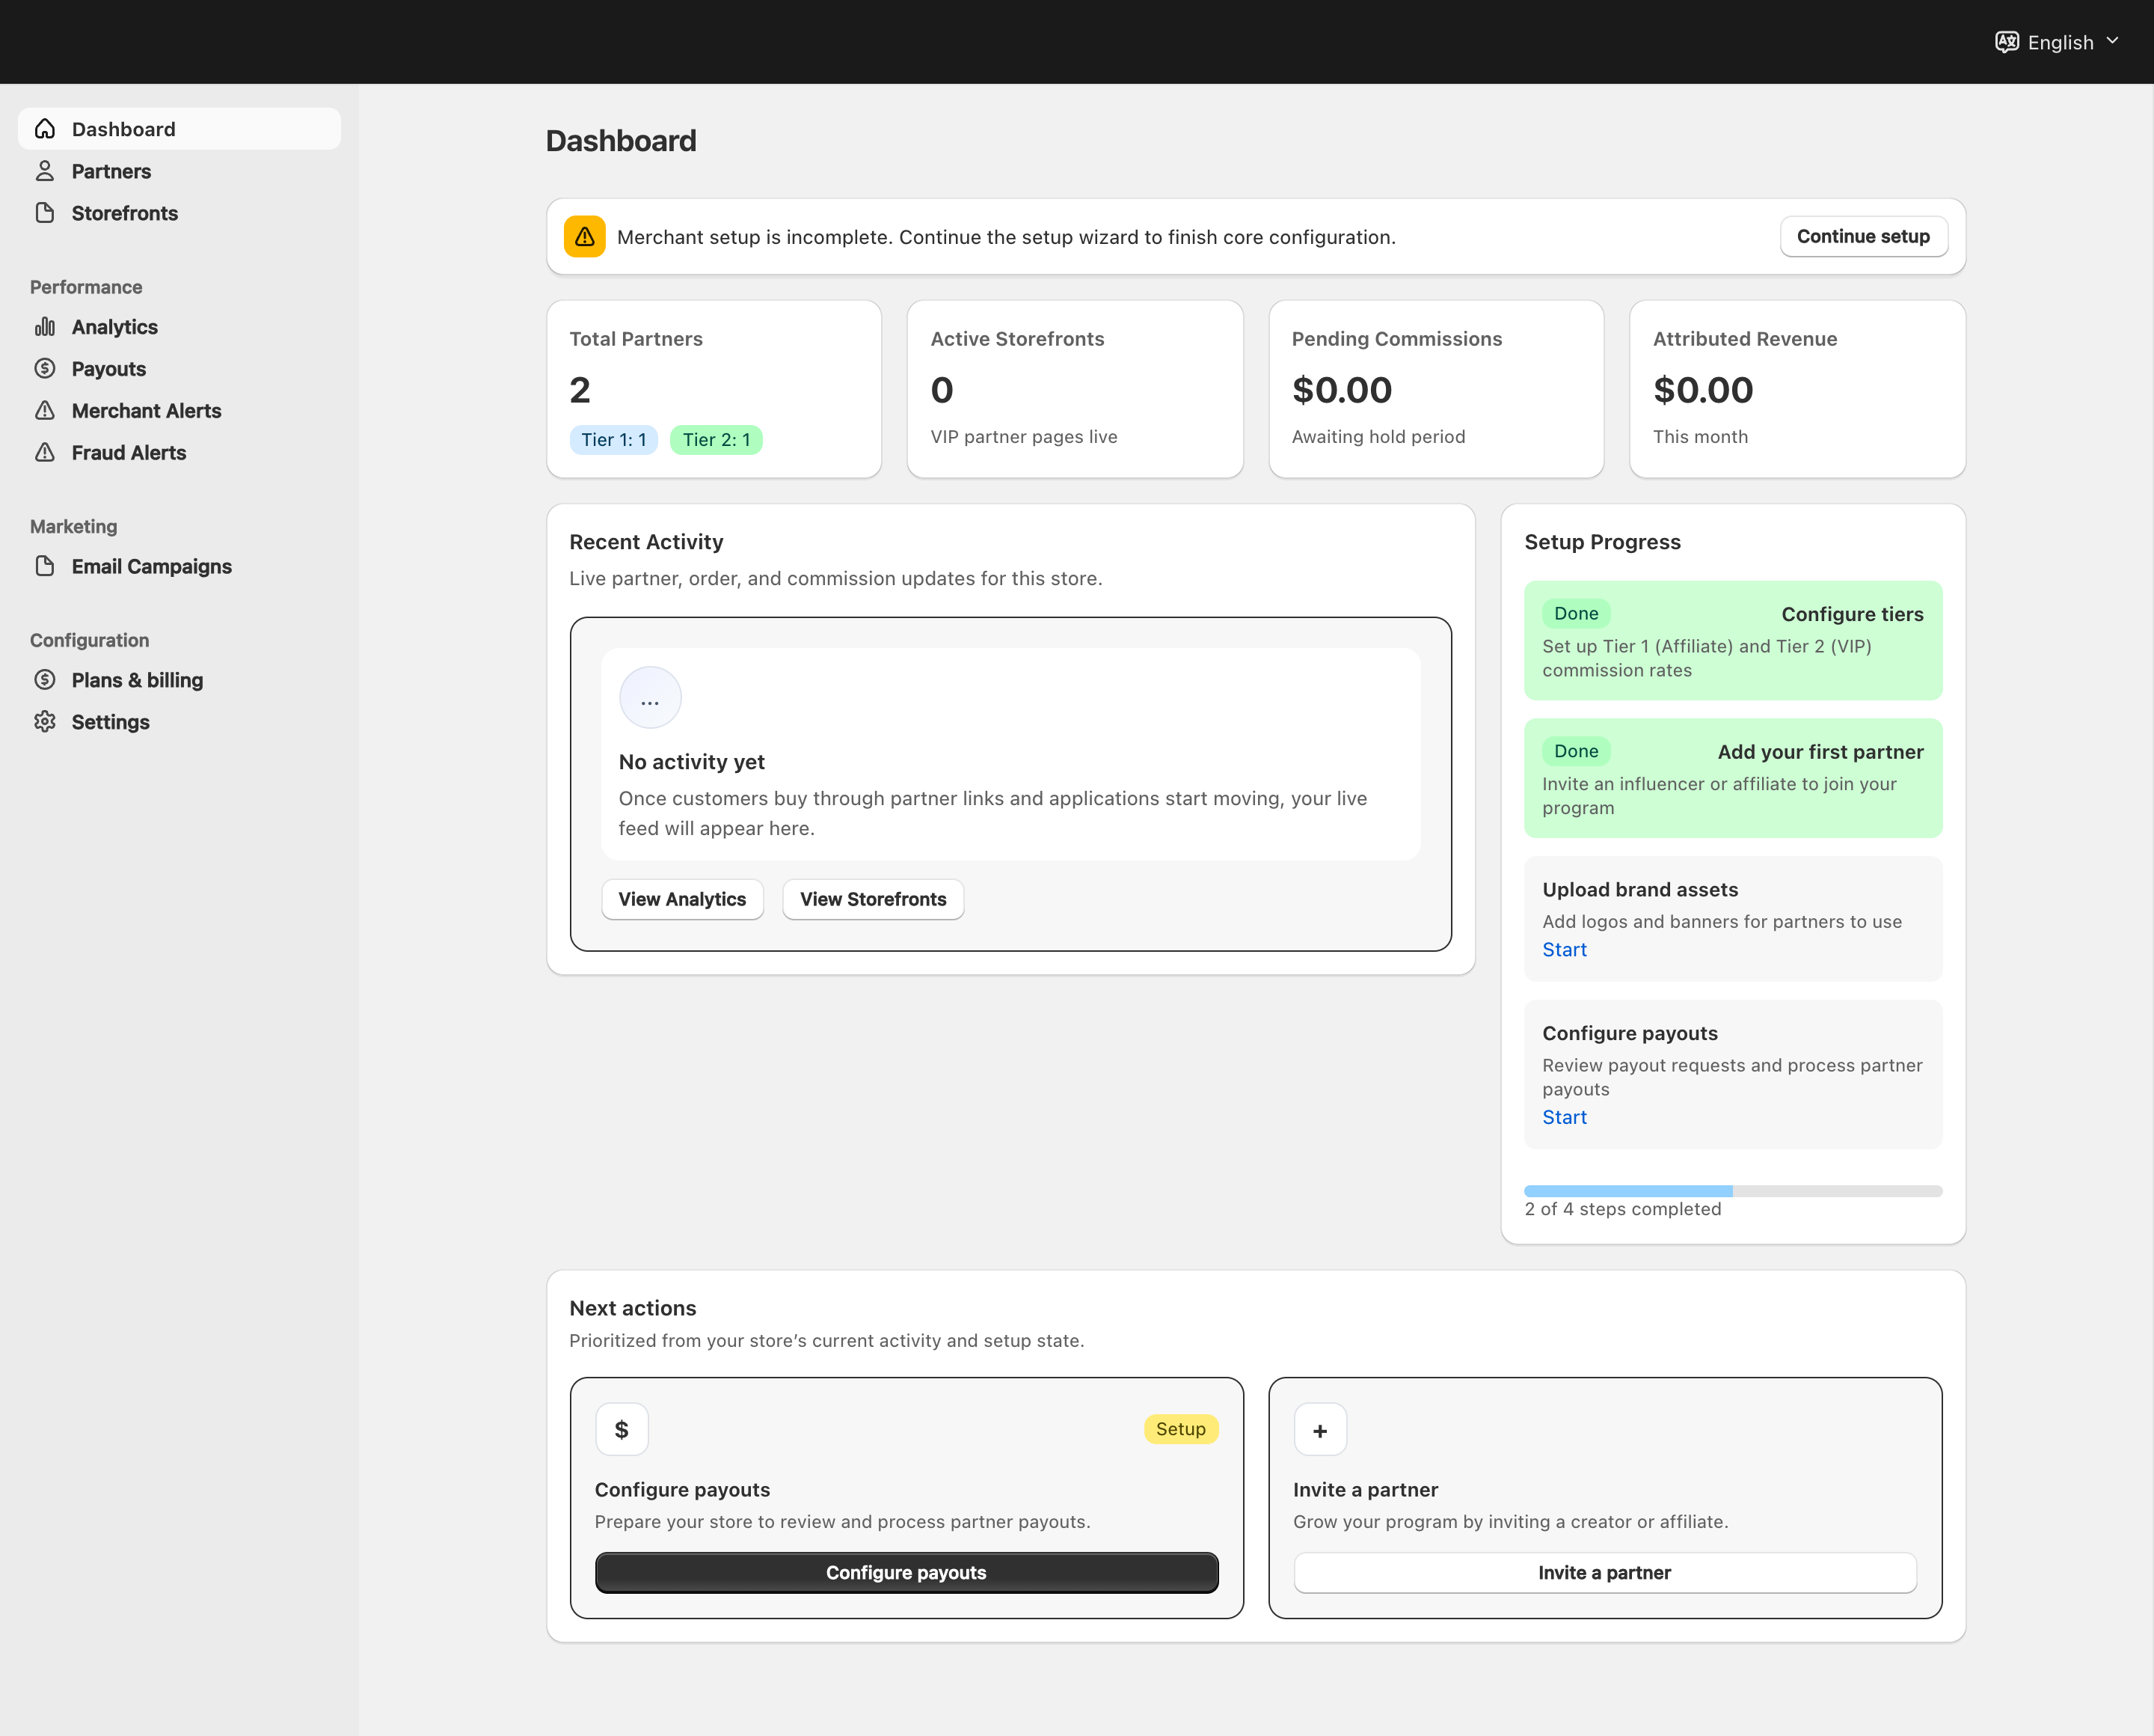The image size is (2154, 1736).
Task: Click the Dashboard home icon in sidebar
Action: pyautogui.click(x=45, y=129)
